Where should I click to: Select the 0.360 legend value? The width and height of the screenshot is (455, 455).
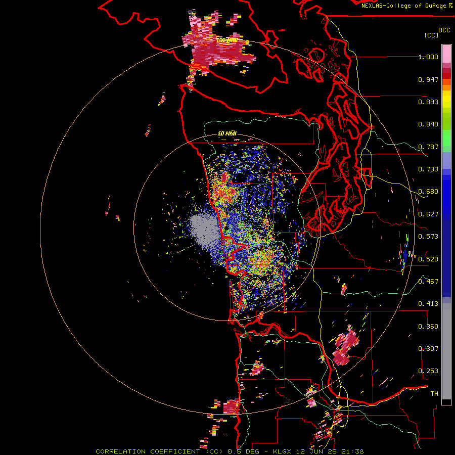[x=428, y=327]
